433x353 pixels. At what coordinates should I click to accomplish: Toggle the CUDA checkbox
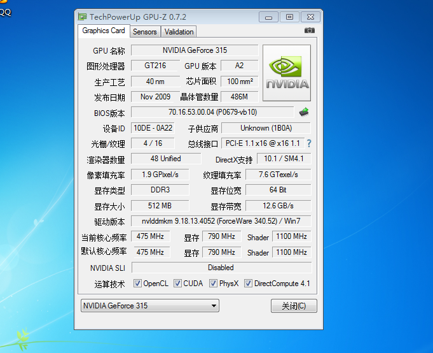pyautogui.click(x=178, y=284)
